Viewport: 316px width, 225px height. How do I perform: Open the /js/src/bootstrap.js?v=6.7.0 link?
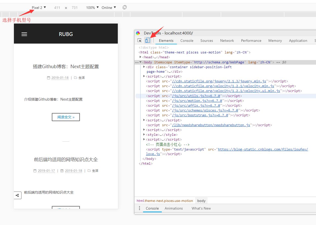[200, 115]
